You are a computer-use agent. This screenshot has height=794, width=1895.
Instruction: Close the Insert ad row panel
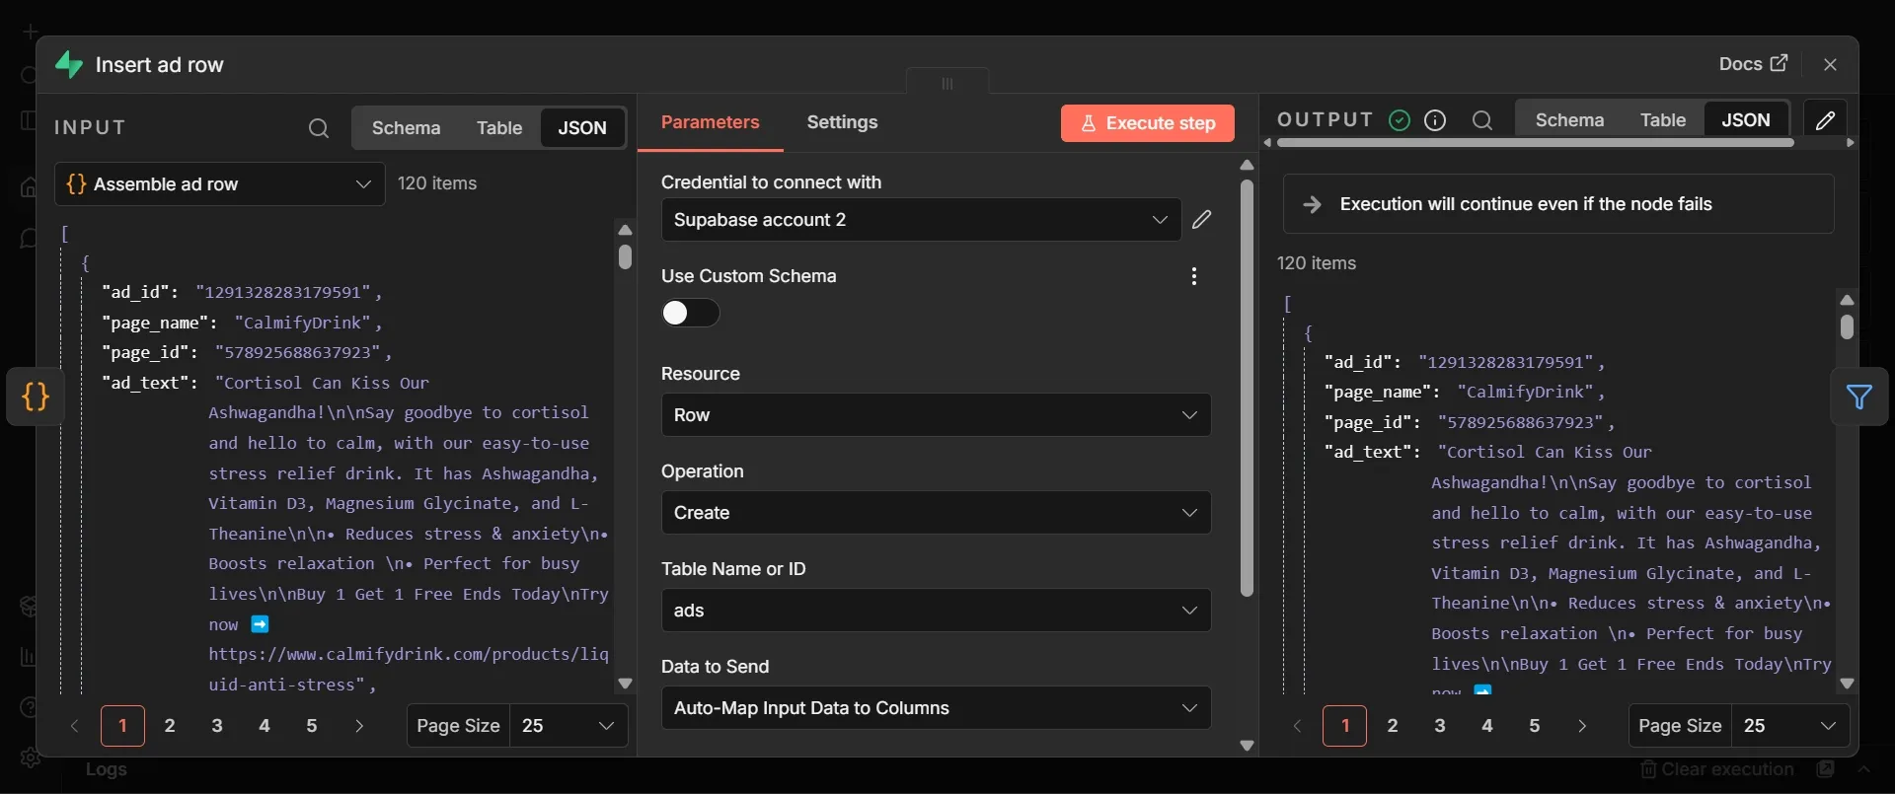(x=1831, y=64)
